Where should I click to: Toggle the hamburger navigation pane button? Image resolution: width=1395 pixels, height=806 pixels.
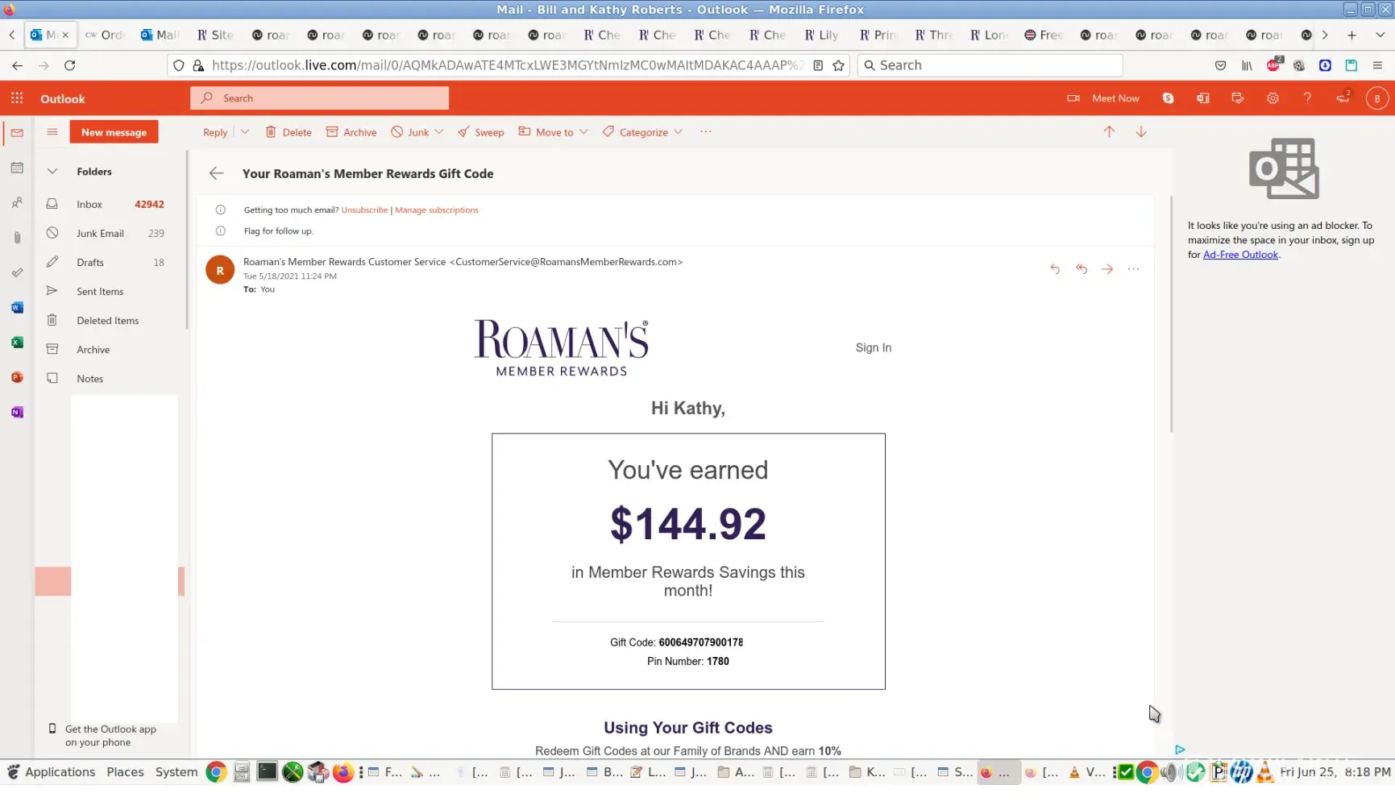52,132
